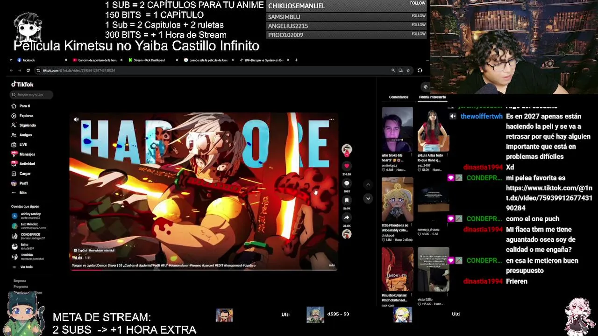The image size is (598, 336).
Task: Open victor25flo suggested video
Action: click(x=433, y=269)
